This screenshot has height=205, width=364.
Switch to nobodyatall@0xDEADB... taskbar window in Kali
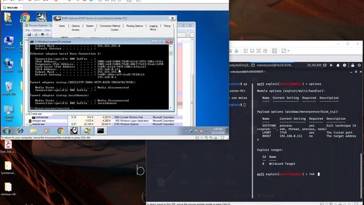pyautogui.click(x=272, y=65)
